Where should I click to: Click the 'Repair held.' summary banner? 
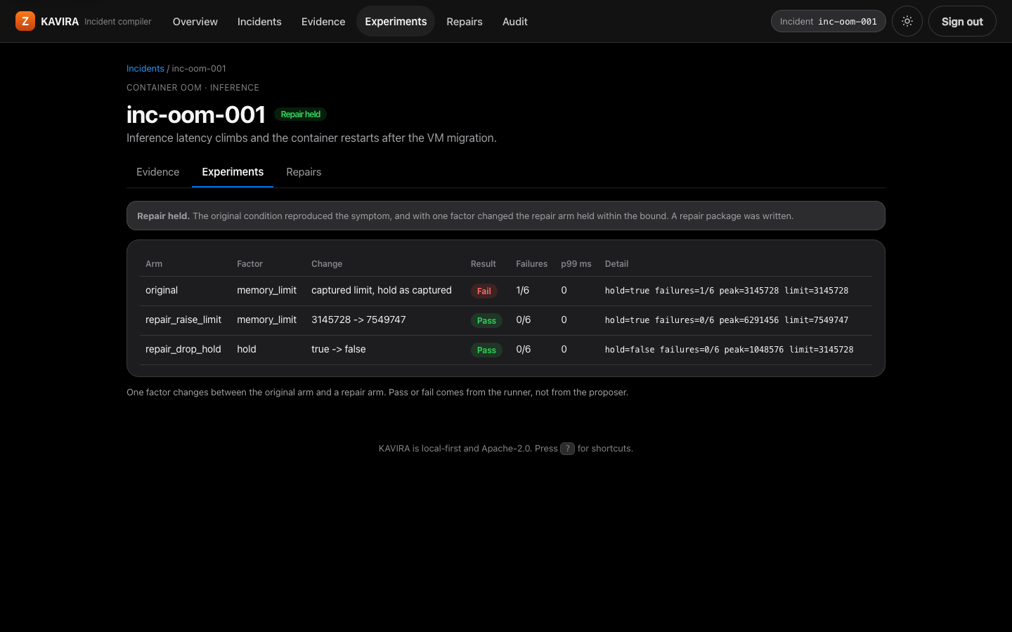pyautogui.click(x=506, y=216)
